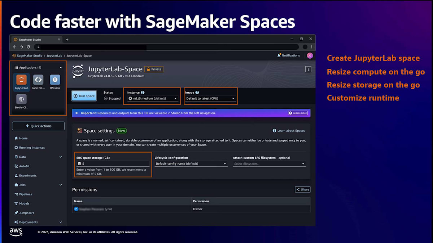Click the megaphone icon in Important banner
433x243 pixels.
(x=77, y=113)
